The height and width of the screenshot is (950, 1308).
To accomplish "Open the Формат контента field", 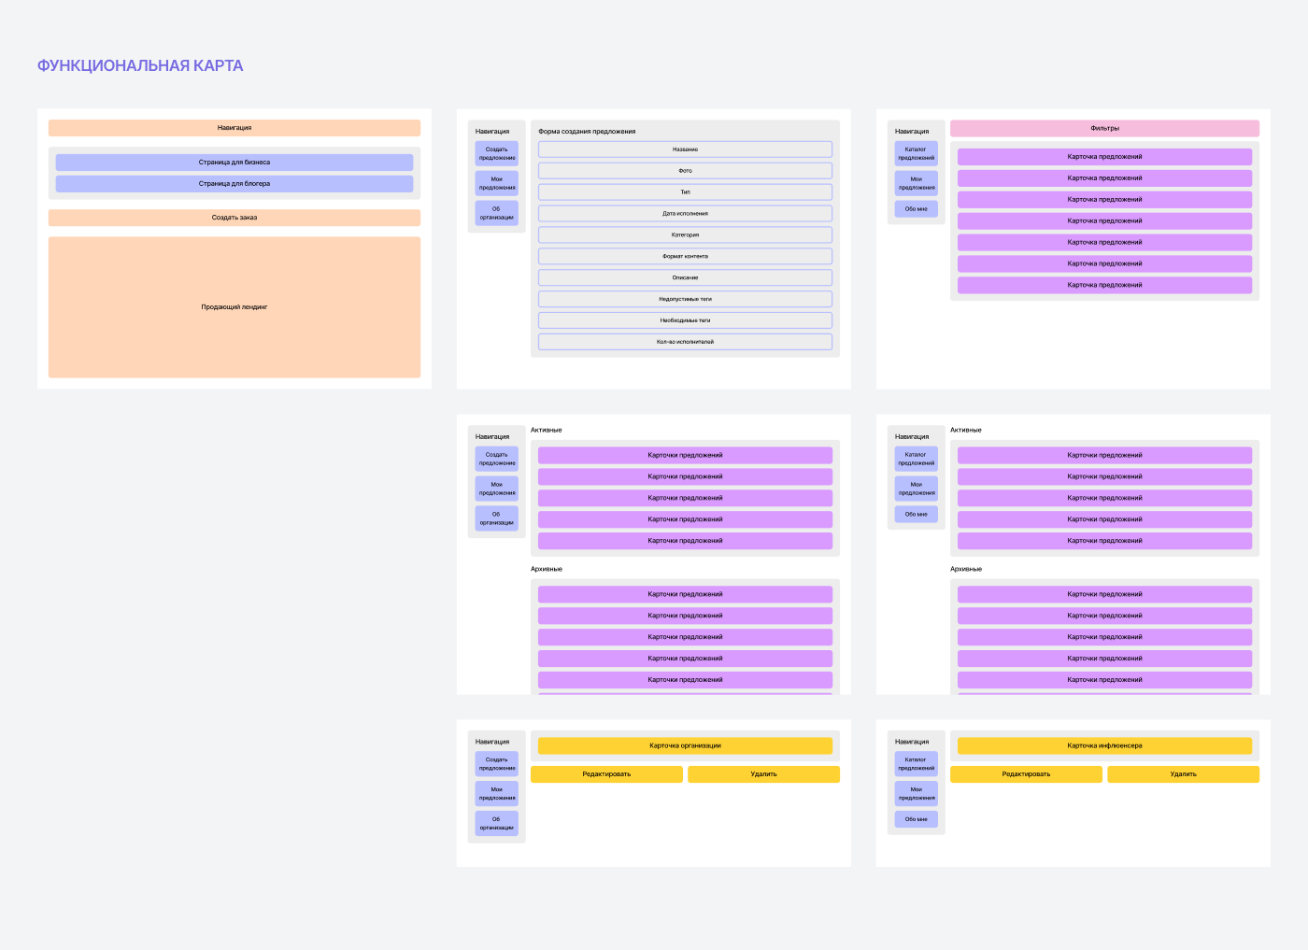I will (685, 256).
